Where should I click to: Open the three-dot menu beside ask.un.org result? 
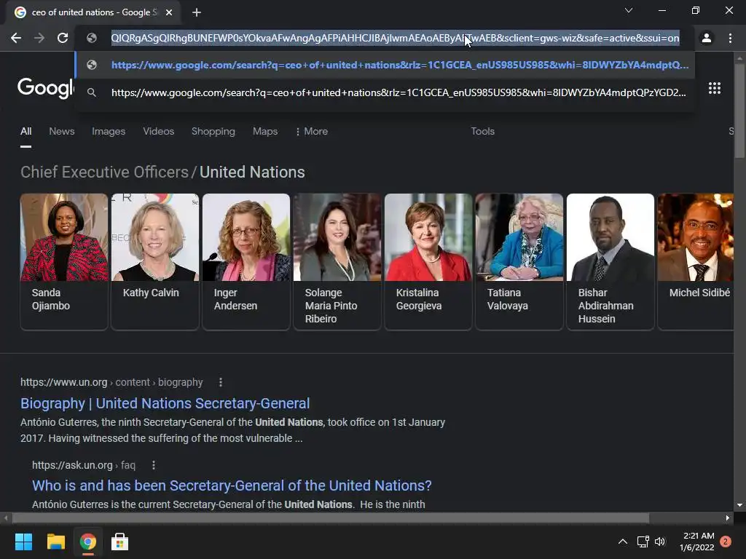click(x=153, y=465)
